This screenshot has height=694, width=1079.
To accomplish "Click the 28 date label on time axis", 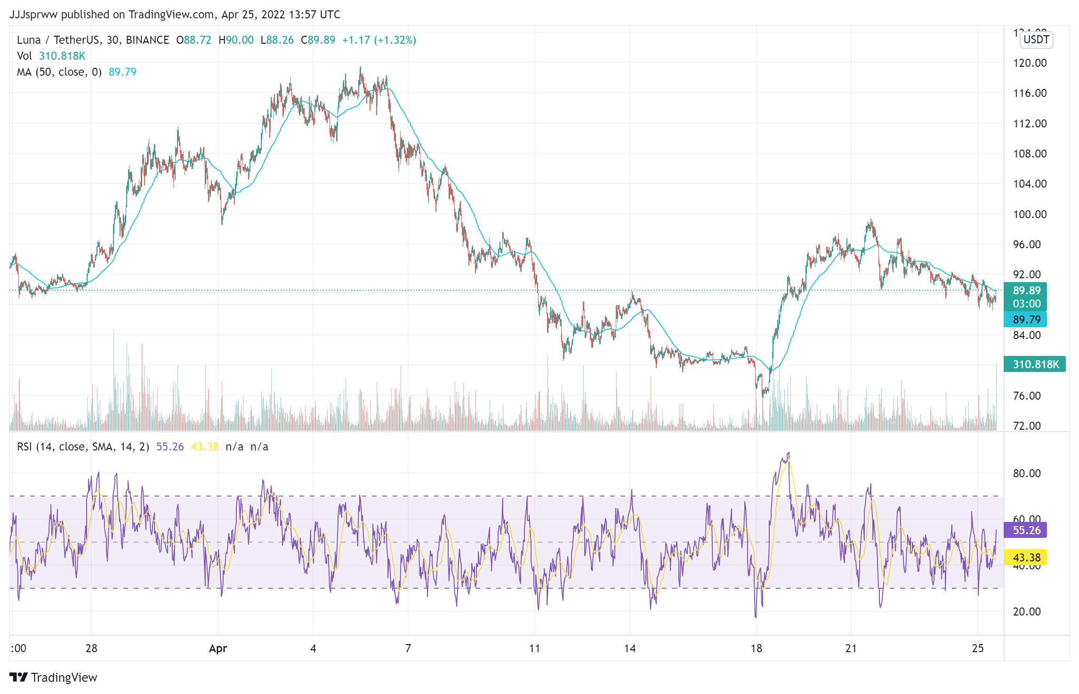I will click(x=91, y=648).
